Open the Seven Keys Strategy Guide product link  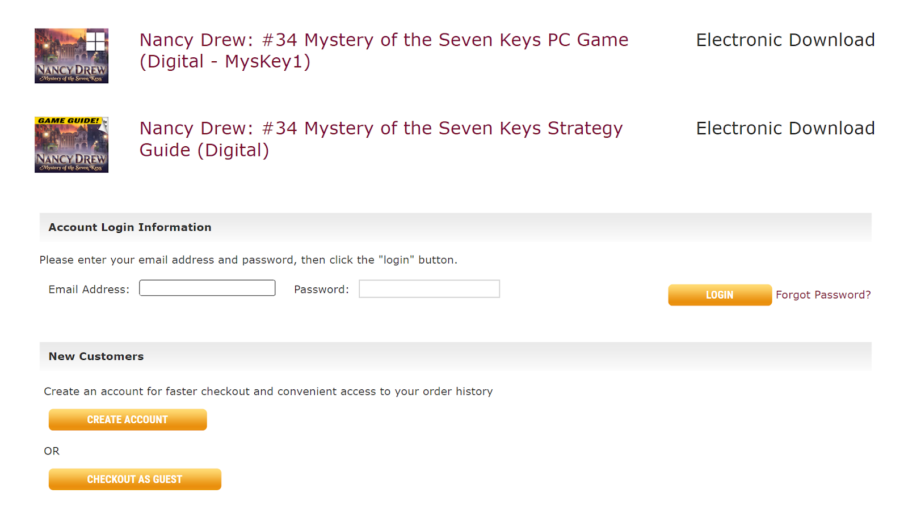pyautogui.click(x=381, y=139)
